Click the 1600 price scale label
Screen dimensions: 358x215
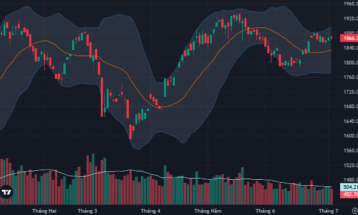tap(351, 136)
